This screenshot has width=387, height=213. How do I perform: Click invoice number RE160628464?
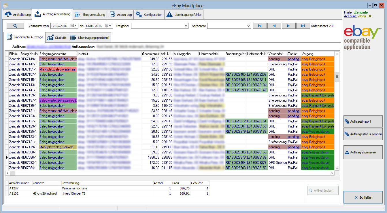[235, 163]
